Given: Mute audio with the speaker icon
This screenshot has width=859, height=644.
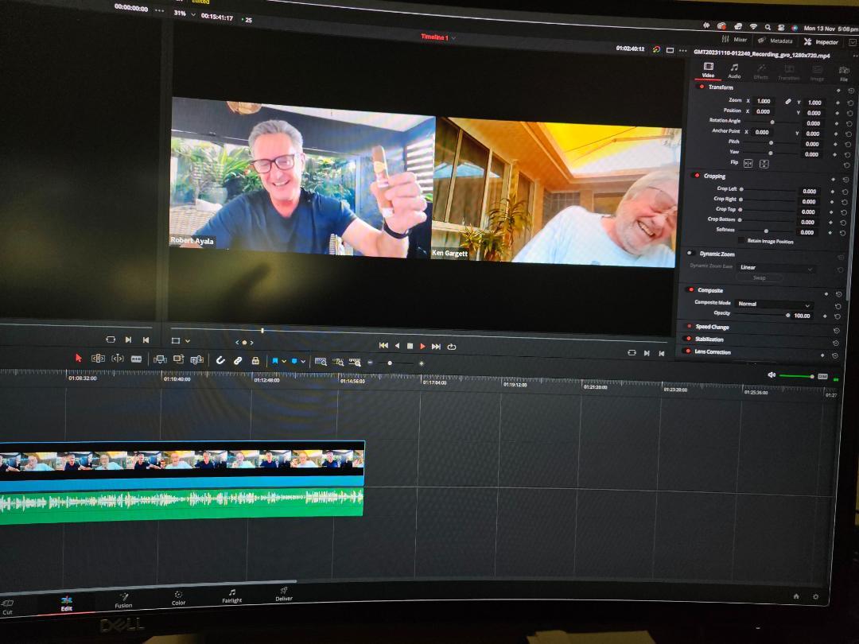Looking at the screenshot, I should click(772, 374).
